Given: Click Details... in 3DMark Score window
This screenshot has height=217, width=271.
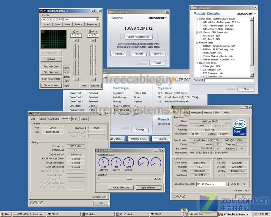Looking at the screenshot, I should click(x=120, y=54).
